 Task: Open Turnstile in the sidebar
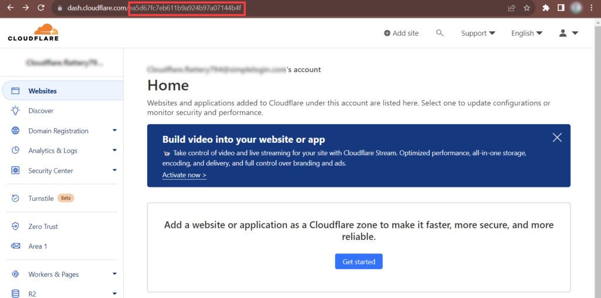(41, 198)
